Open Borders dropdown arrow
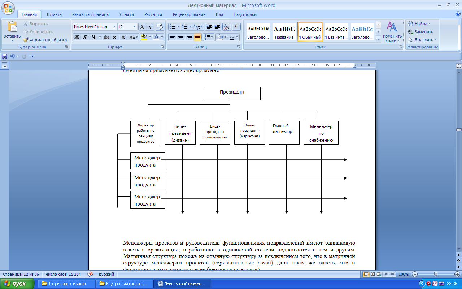The image size is (462, 289). (x=237, y=37)
